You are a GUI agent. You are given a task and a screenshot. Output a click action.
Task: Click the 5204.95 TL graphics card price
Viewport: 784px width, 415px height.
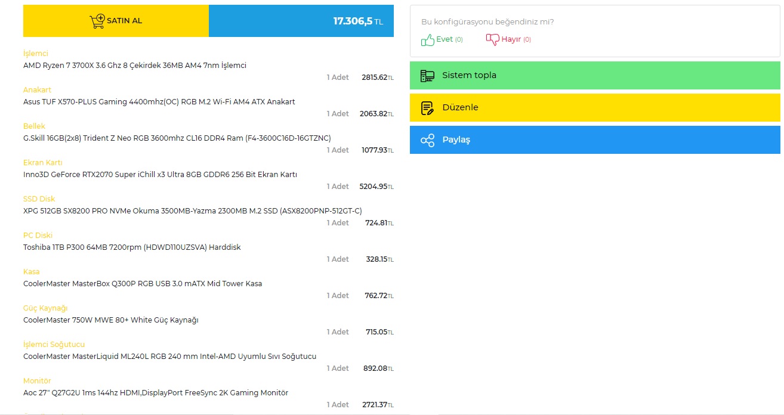pos(376,187)
